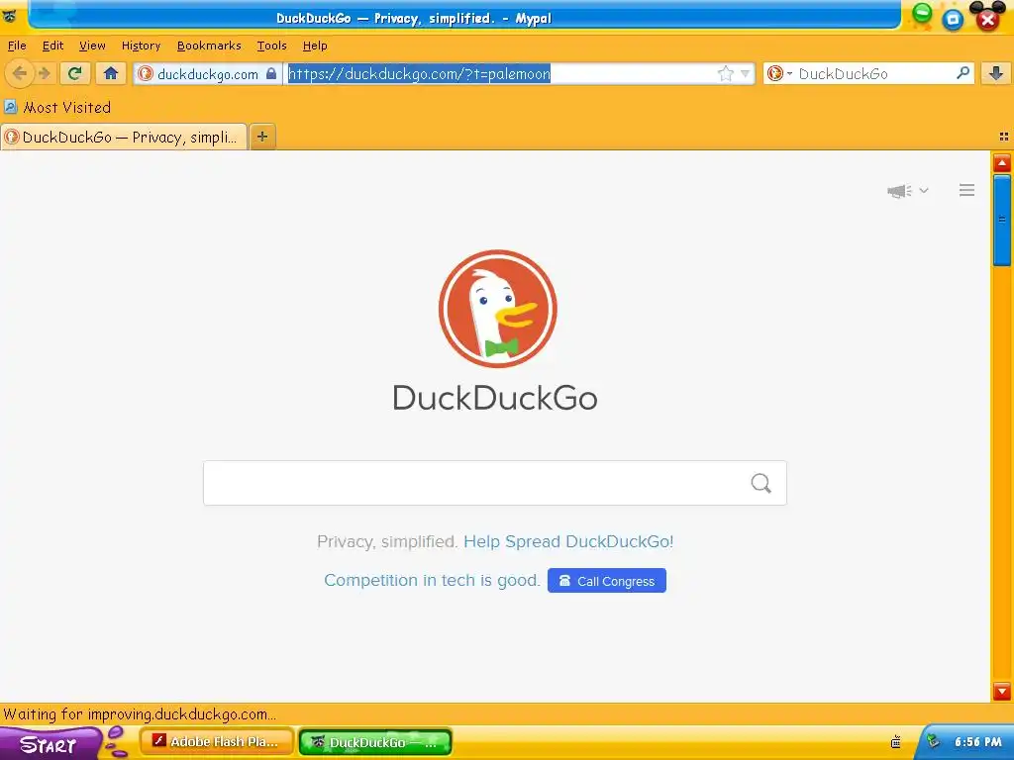1014x760 pixels.
Task: Go back with the Back arrow button
Action: [x=19, y=73]
